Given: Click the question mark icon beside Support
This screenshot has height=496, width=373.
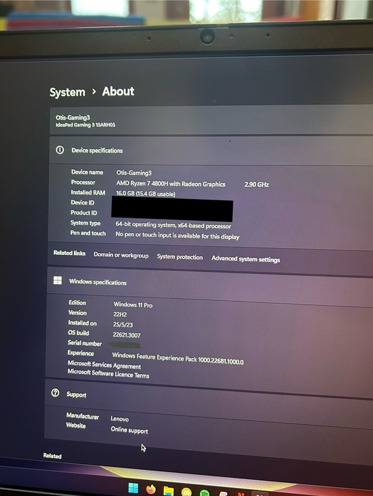Looking at the screenshot, I should 55,392.
